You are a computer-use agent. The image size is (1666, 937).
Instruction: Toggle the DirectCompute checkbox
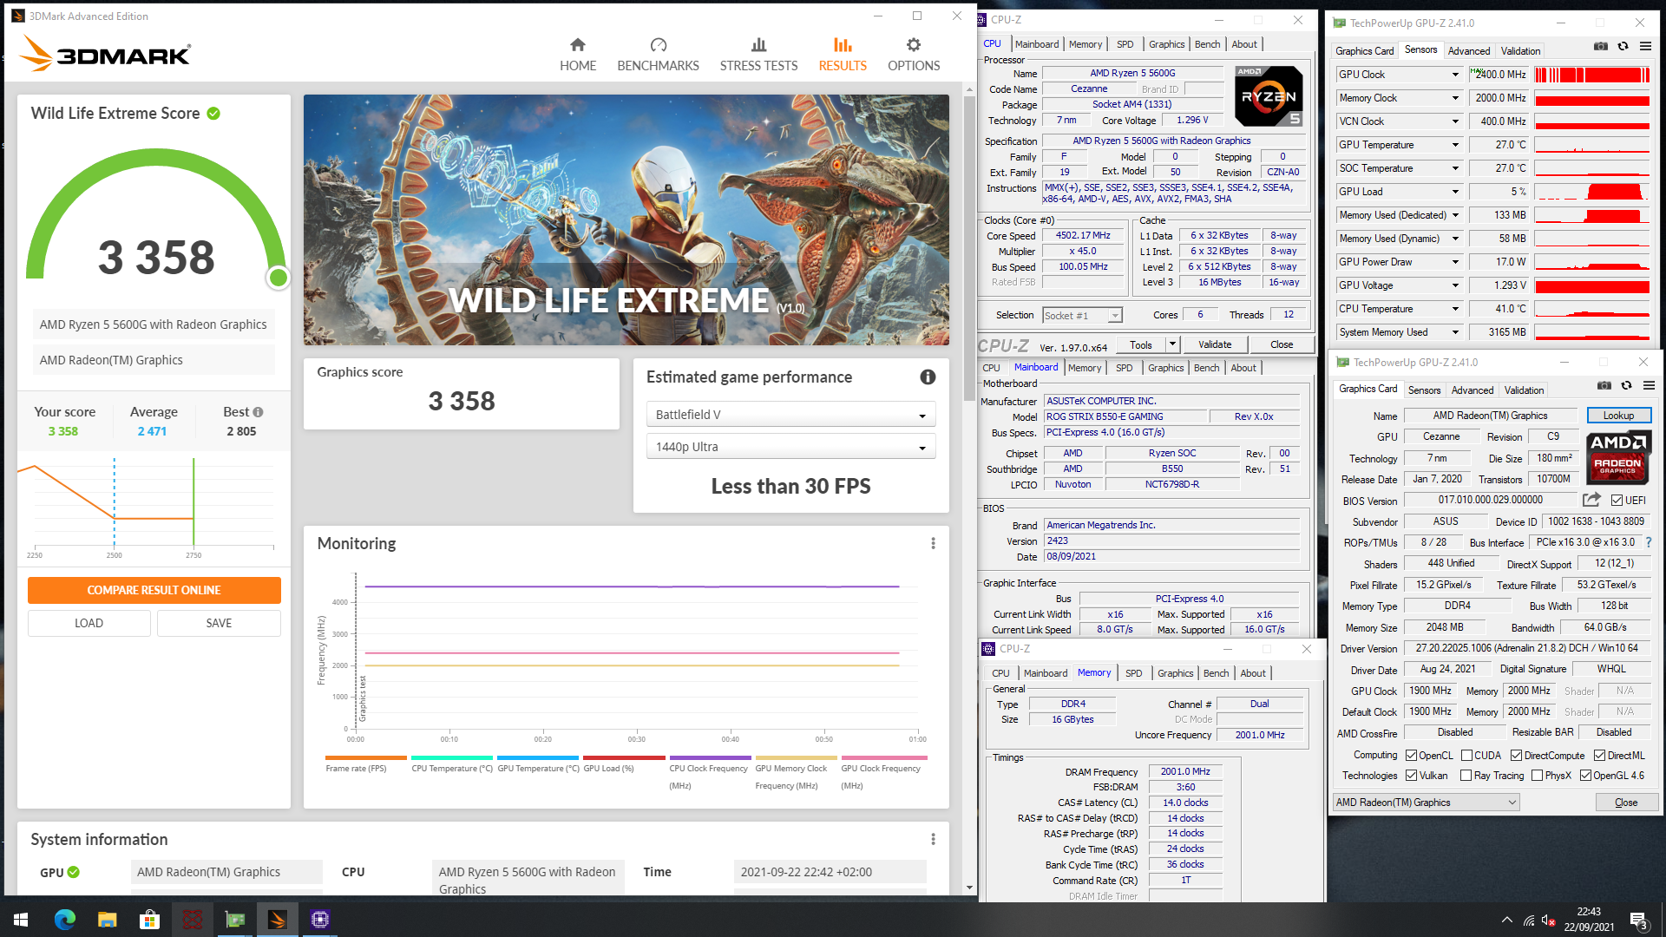1516,756
